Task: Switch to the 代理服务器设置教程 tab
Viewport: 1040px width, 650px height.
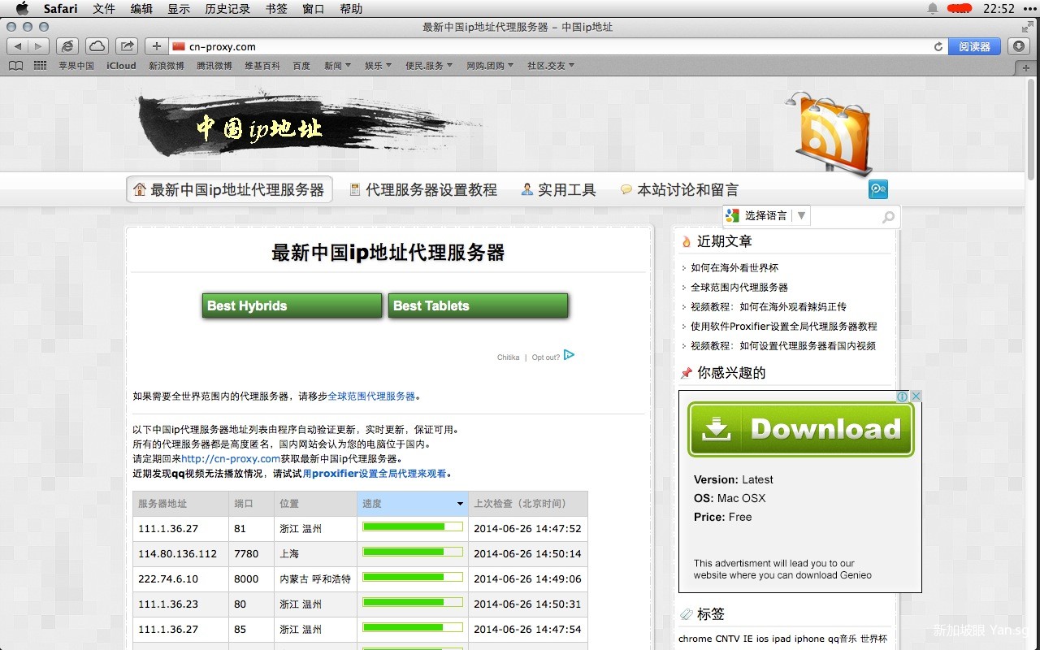Action: 422,189
